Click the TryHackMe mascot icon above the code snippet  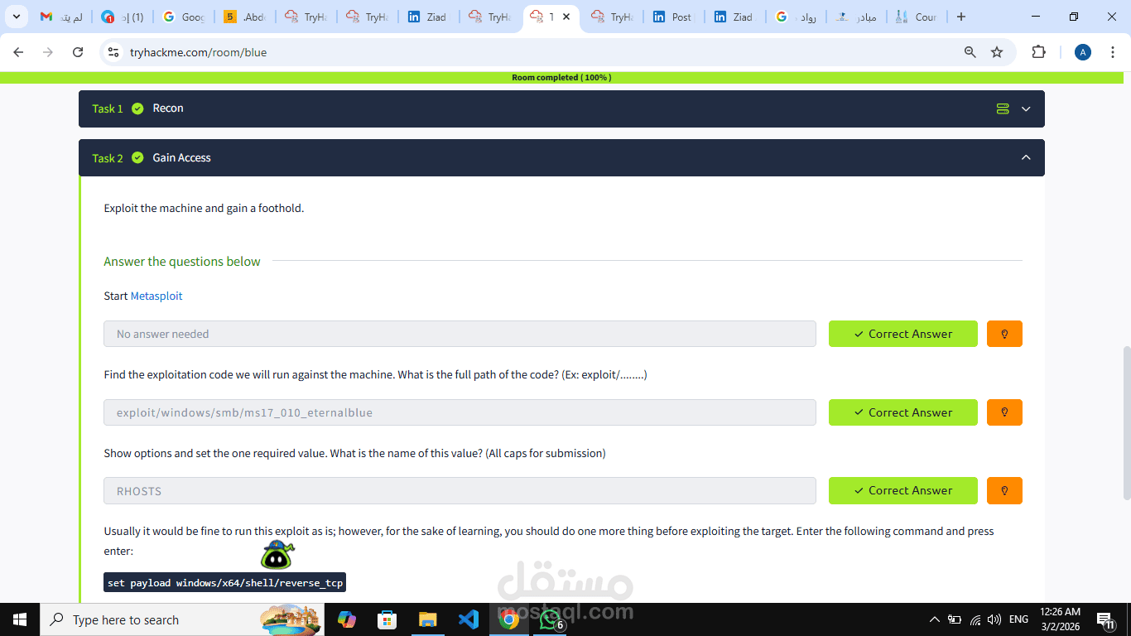277,555
